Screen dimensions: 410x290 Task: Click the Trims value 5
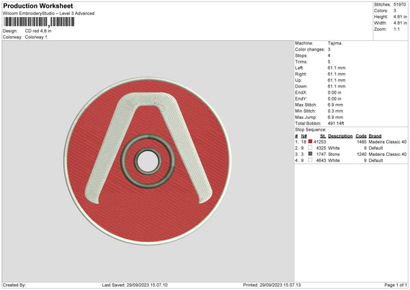pos(329,62)
